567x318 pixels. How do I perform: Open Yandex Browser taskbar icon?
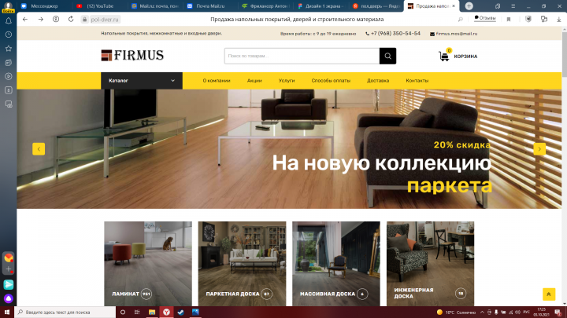tap(166, 313)
